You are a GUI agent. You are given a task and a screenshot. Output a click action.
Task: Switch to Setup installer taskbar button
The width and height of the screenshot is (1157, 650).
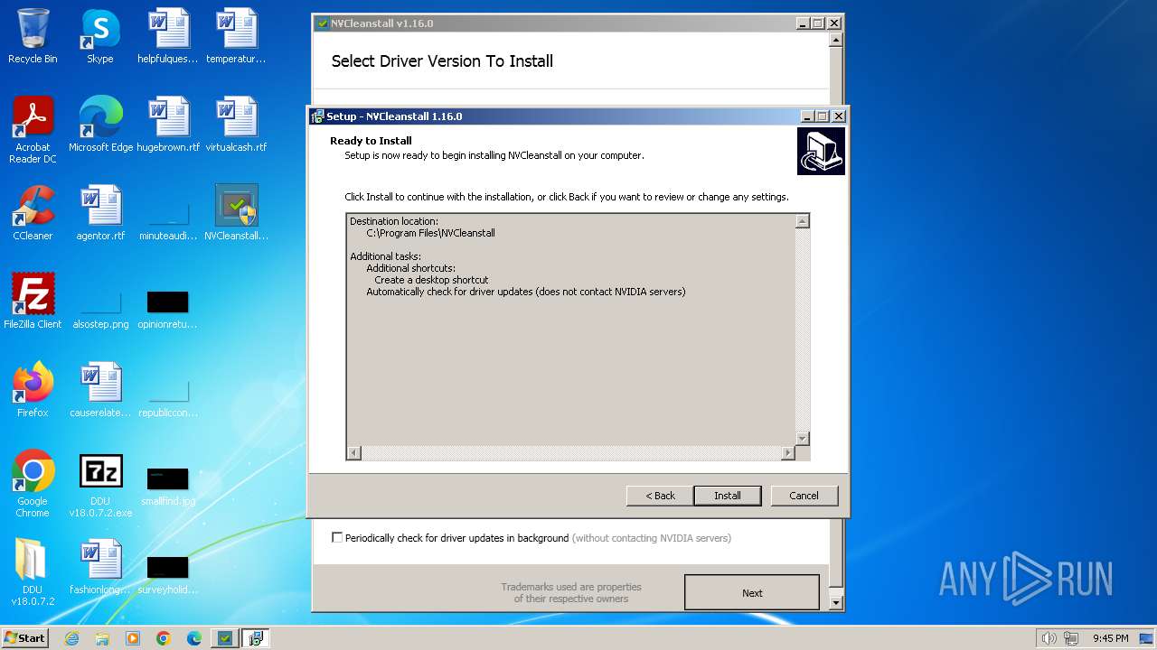(x=256, y=638)
